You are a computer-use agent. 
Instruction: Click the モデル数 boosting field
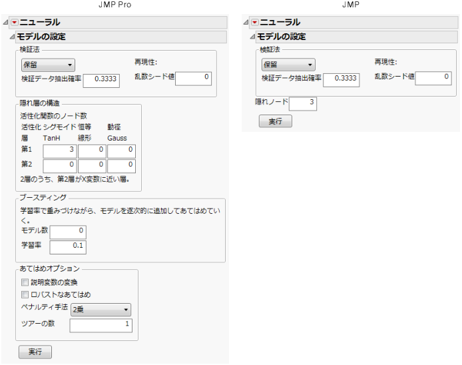[68, 232]
